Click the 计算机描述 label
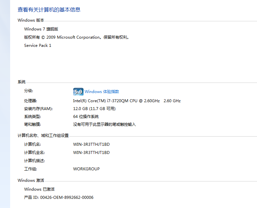 click(34, 161)
